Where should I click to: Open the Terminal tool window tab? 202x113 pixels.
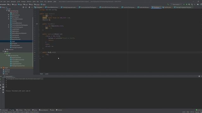59,110
